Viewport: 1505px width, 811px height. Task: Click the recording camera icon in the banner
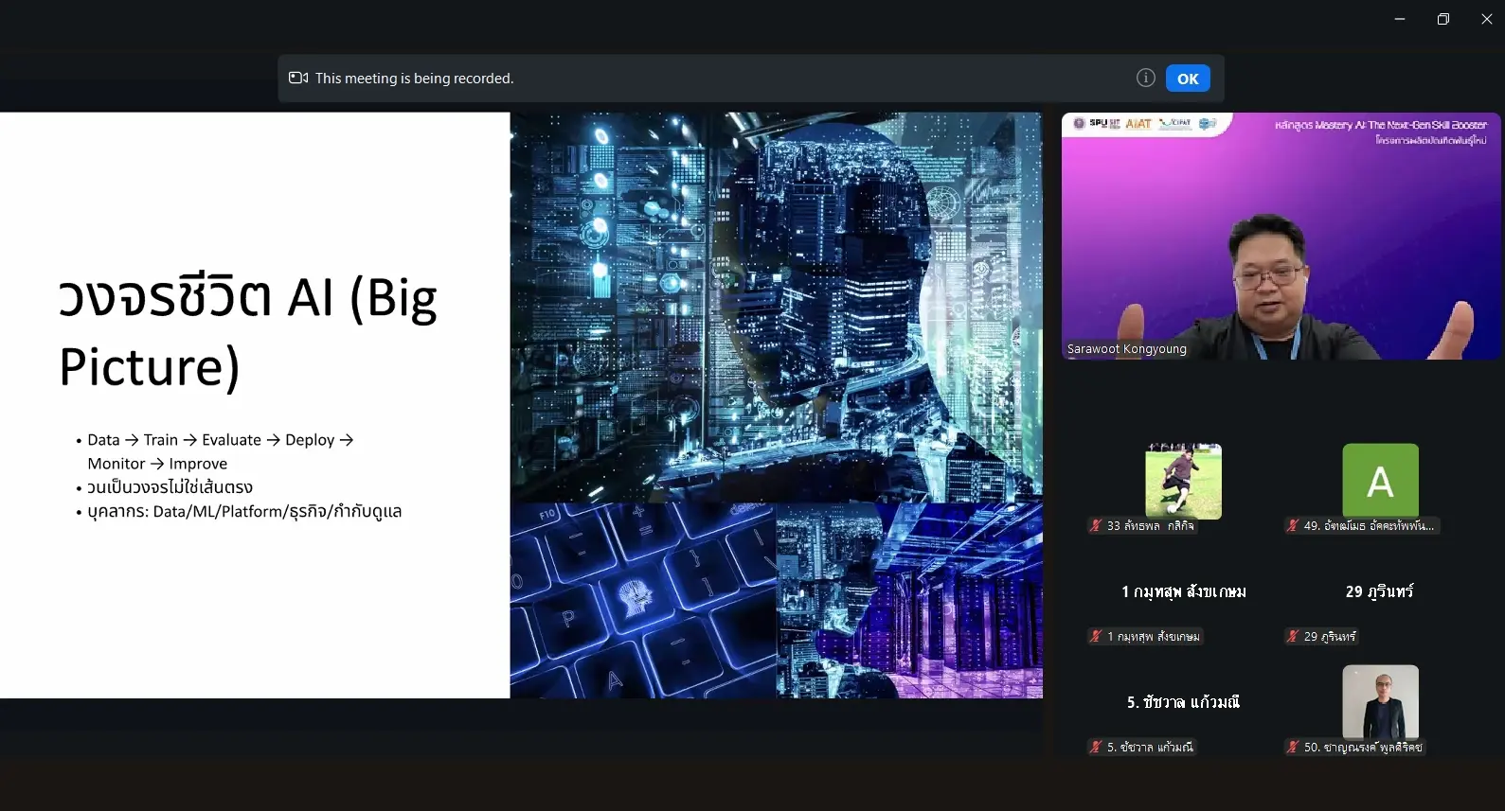(x=298, y=78)
